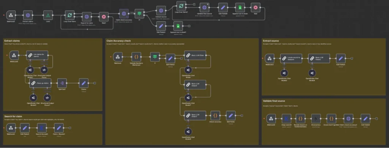Open the Edit Fields node after Check accuracy
The height and width of the screenshot is (148, 389).
tap(231, 115)
